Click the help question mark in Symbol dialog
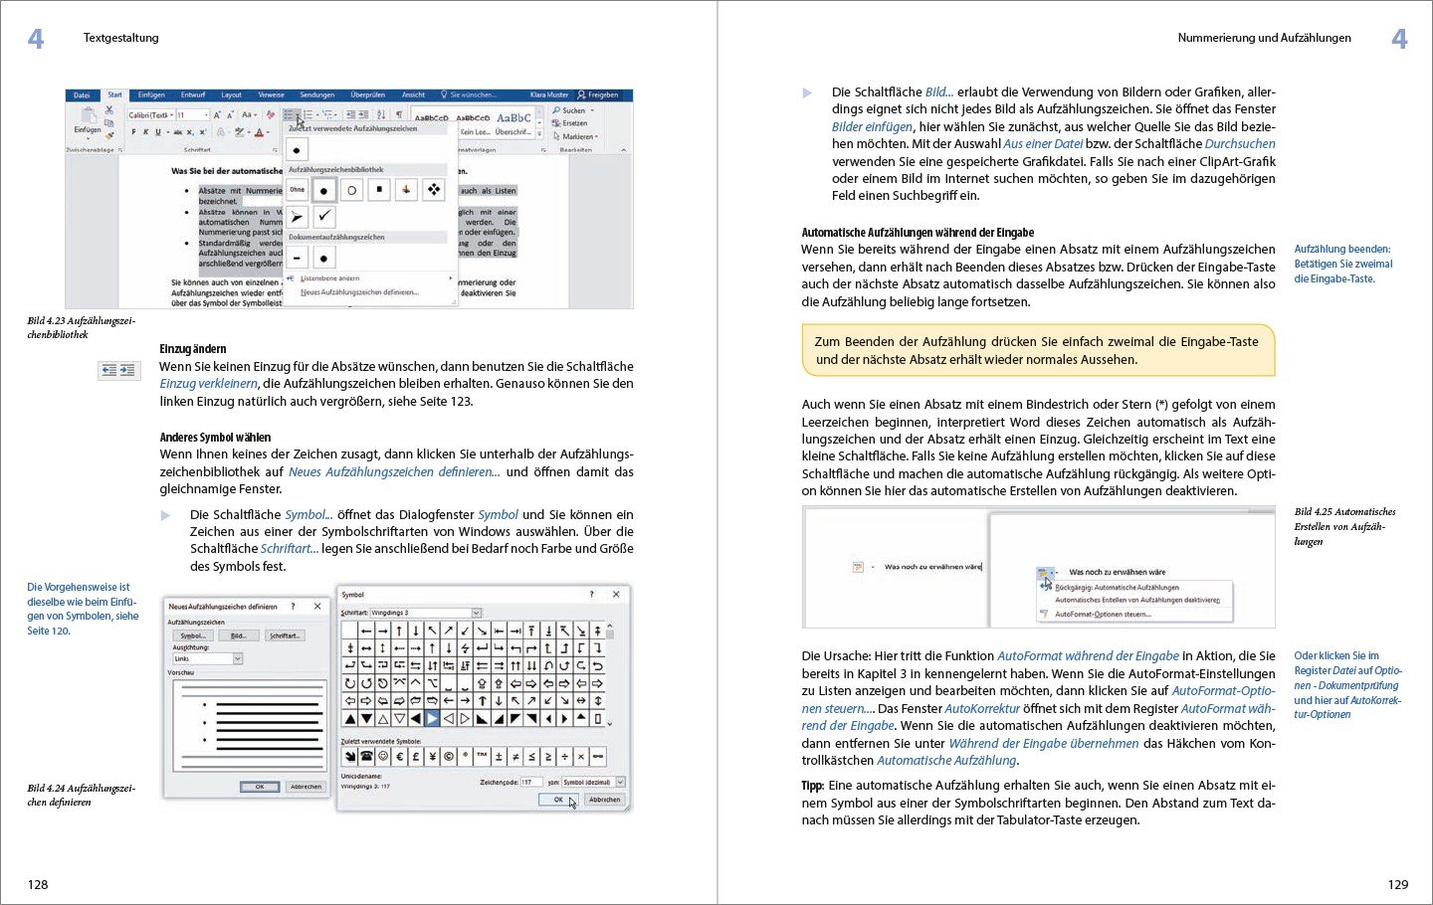Viewport: 1433px width, 905px height. [x=591, y=595]
